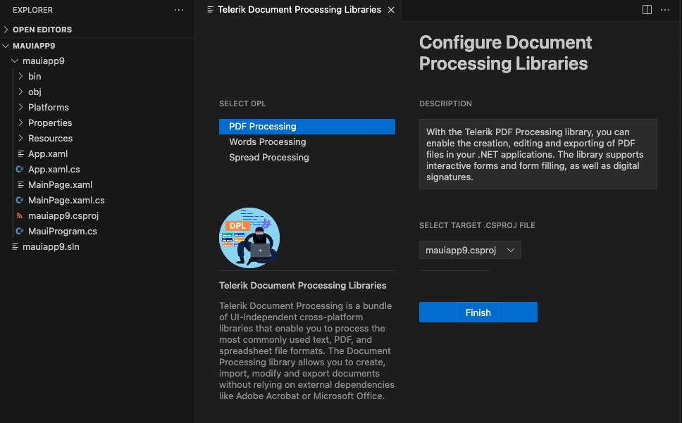Select PDF Processing library option
Viewport: 682px width, 423px height.
(x=263, y=127)
